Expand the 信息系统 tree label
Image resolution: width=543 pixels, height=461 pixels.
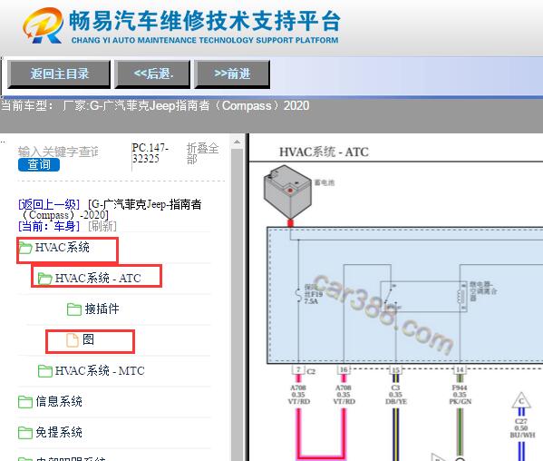(59, 401)
